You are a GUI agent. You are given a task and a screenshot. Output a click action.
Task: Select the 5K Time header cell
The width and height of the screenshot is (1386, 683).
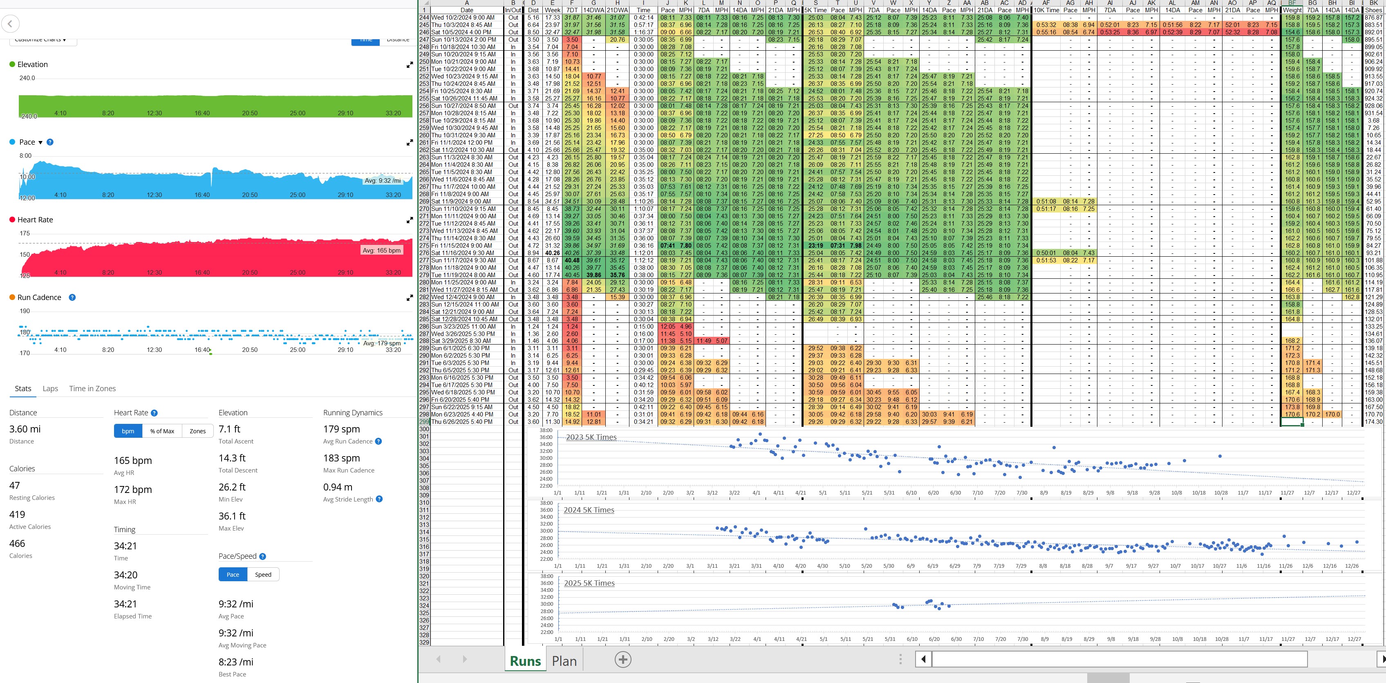coord(816,10)
